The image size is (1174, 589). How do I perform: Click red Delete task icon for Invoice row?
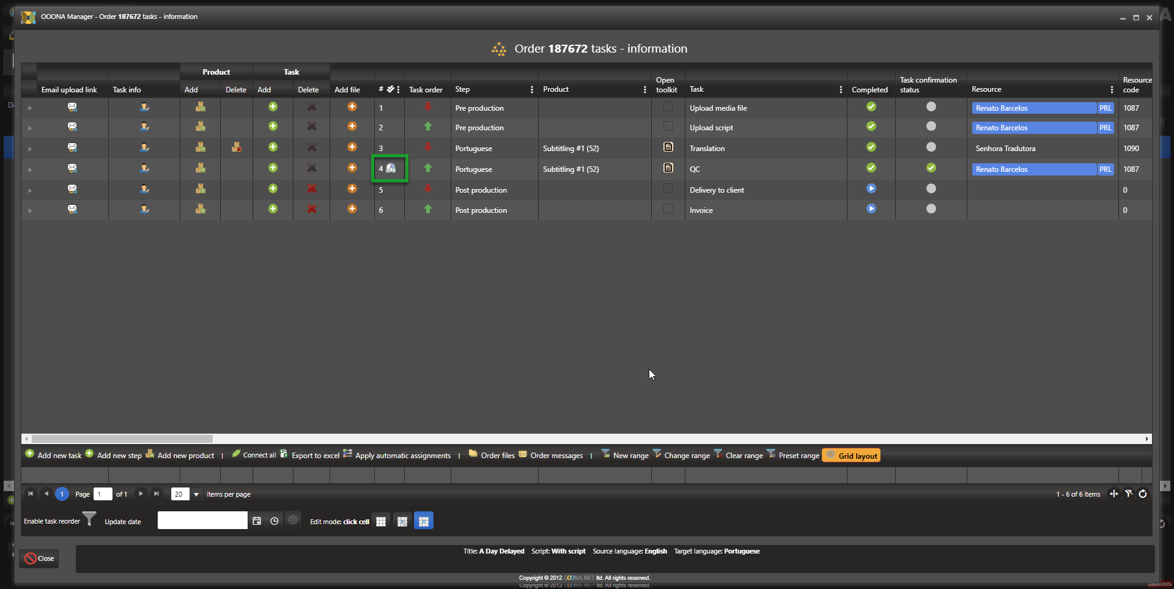pos(311,209)
